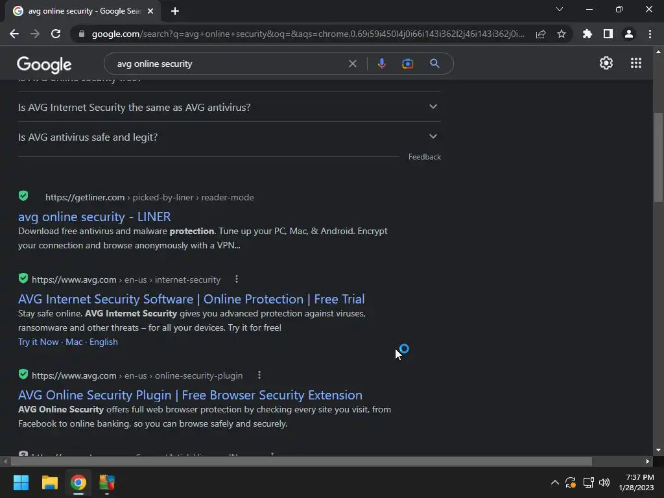664x498 pixels.
Task: Open AVG app icon in taskbar
Action: pyautogui.click(x=107, y=482)
